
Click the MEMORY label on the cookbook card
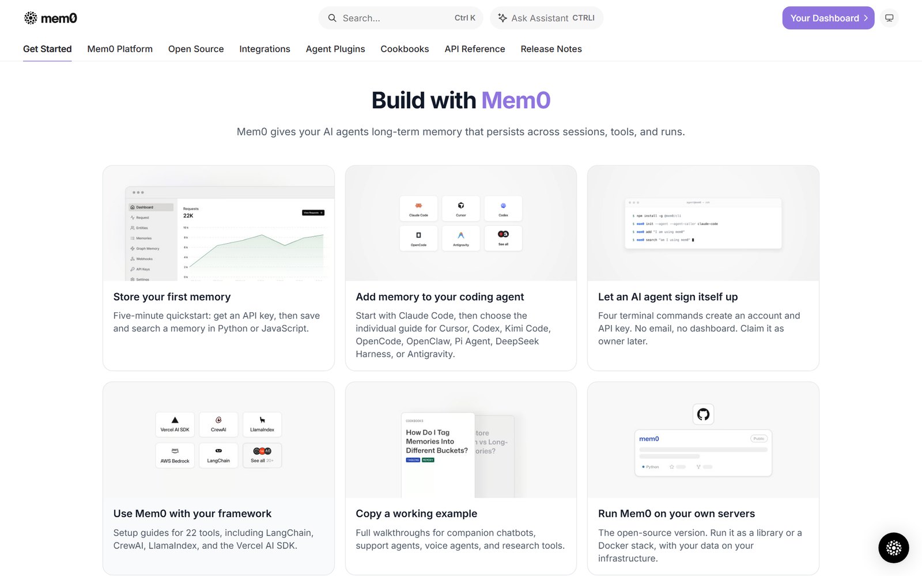coord(428,460)
